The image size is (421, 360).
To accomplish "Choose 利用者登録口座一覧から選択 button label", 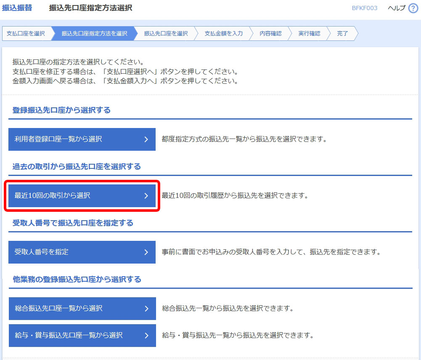I will point(58,139).
